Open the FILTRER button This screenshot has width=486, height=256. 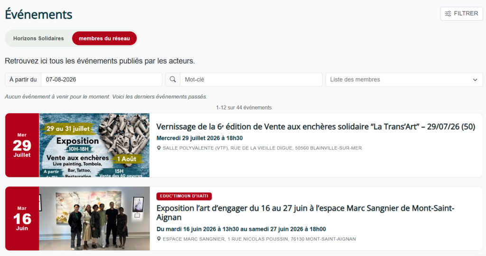coord(461,14)
